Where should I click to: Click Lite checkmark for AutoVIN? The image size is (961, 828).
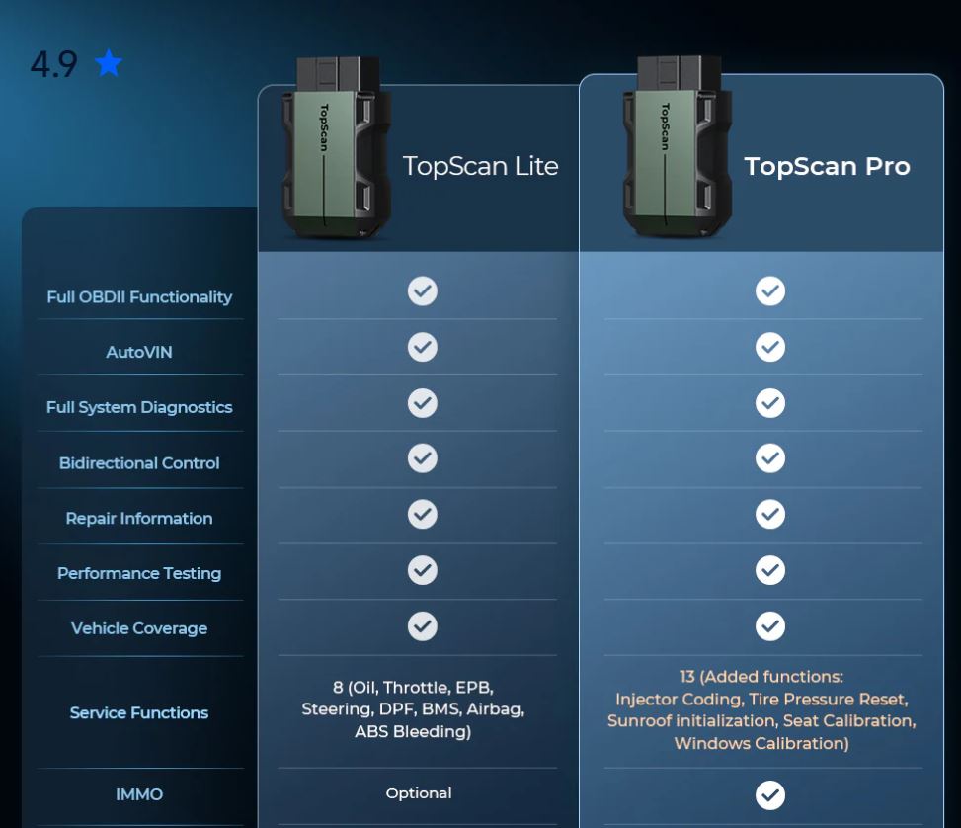(x=423, y=347)
